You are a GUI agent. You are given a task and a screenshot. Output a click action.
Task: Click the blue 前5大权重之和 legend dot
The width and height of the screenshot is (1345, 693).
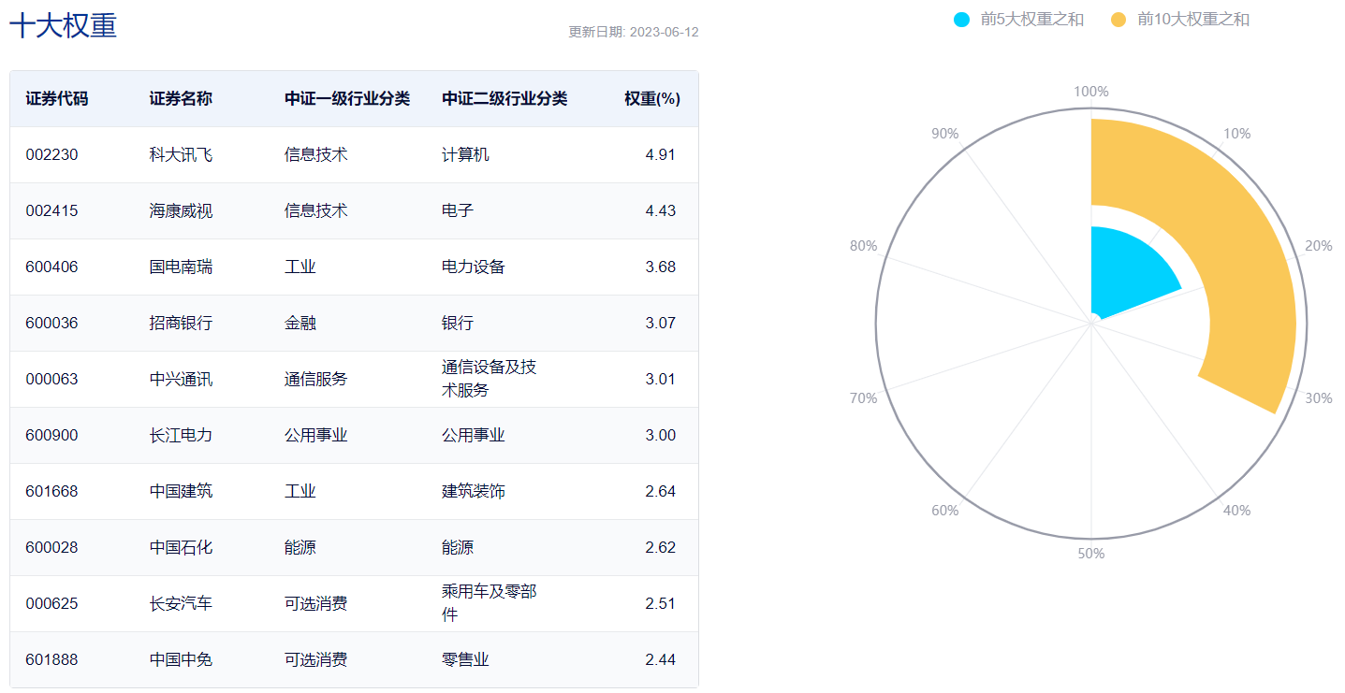pos(961,19)
